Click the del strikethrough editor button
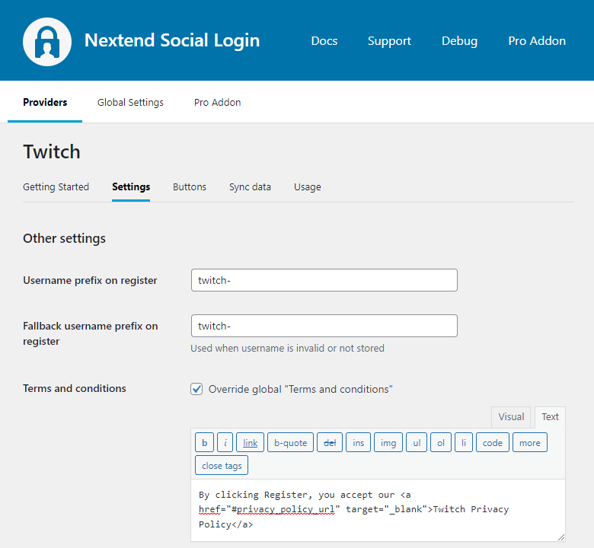 pos(330,442)
